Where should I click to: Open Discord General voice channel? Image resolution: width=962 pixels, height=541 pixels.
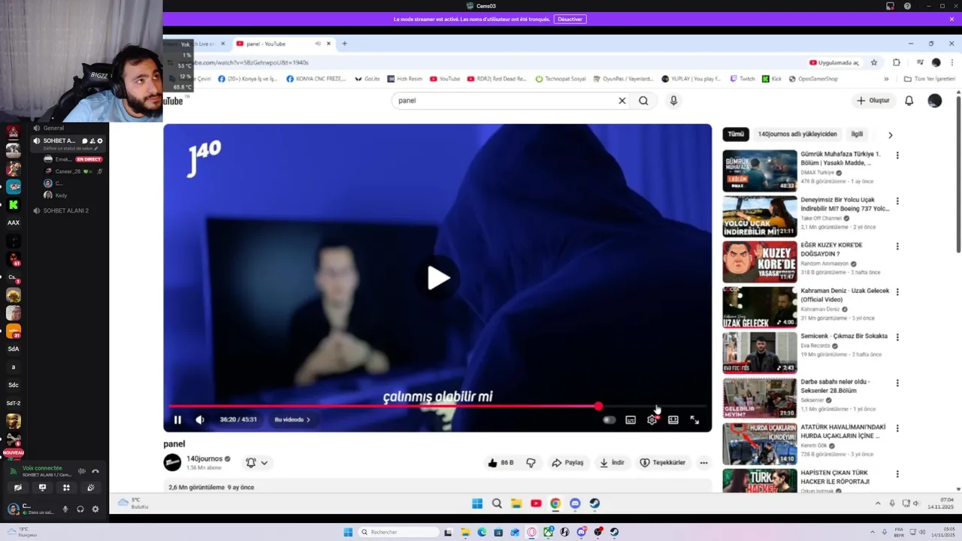pos(54,128)
